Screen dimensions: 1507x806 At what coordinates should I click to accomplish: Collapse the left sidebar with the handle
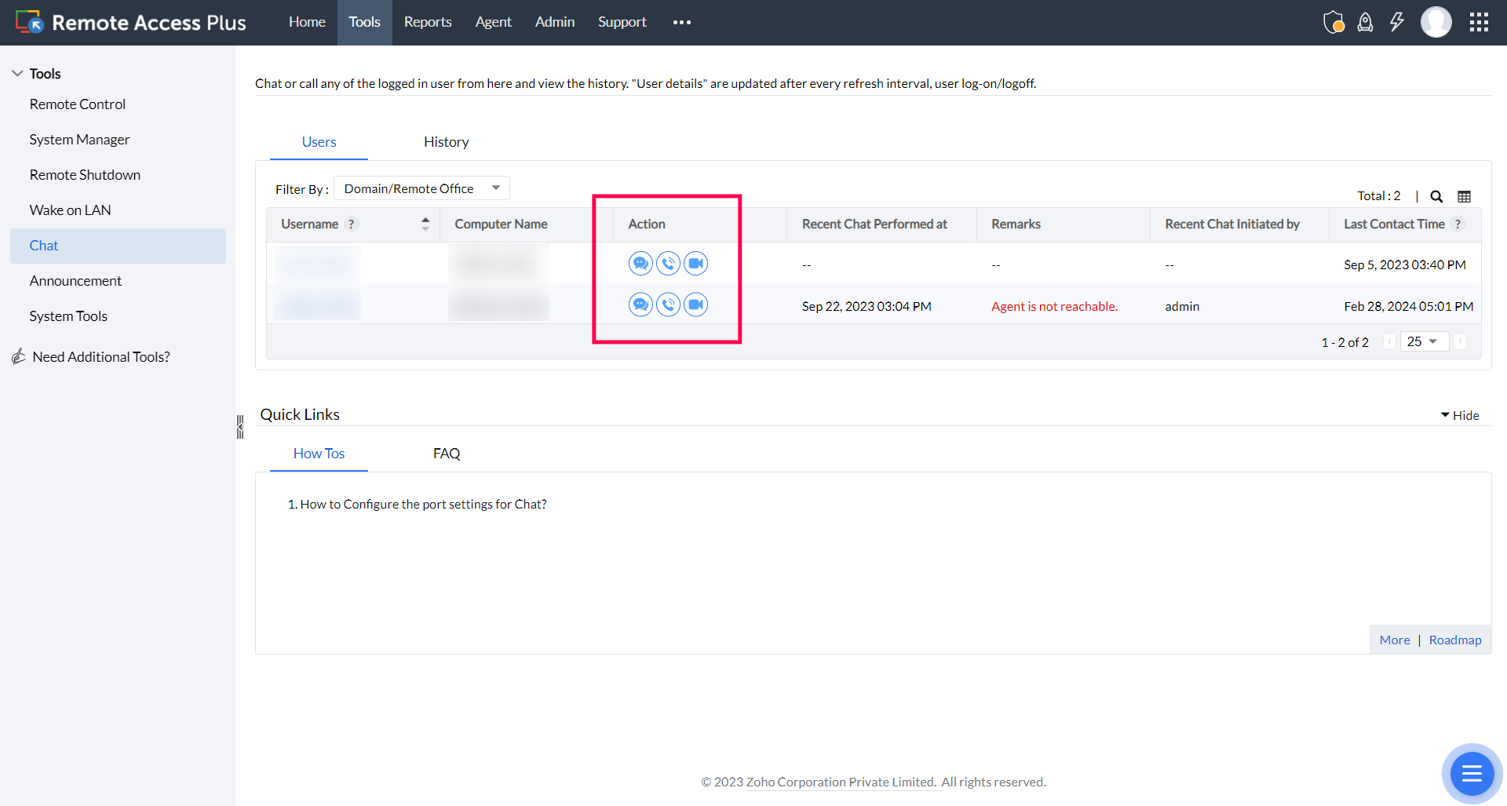click(240, 426)
